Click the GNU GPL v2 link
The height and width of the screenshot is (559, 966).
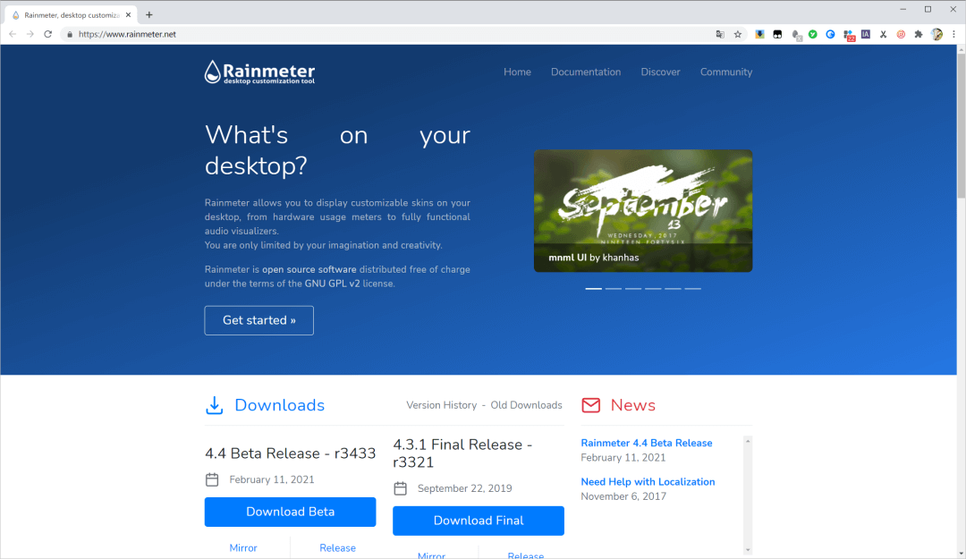[x=332, y=284]
